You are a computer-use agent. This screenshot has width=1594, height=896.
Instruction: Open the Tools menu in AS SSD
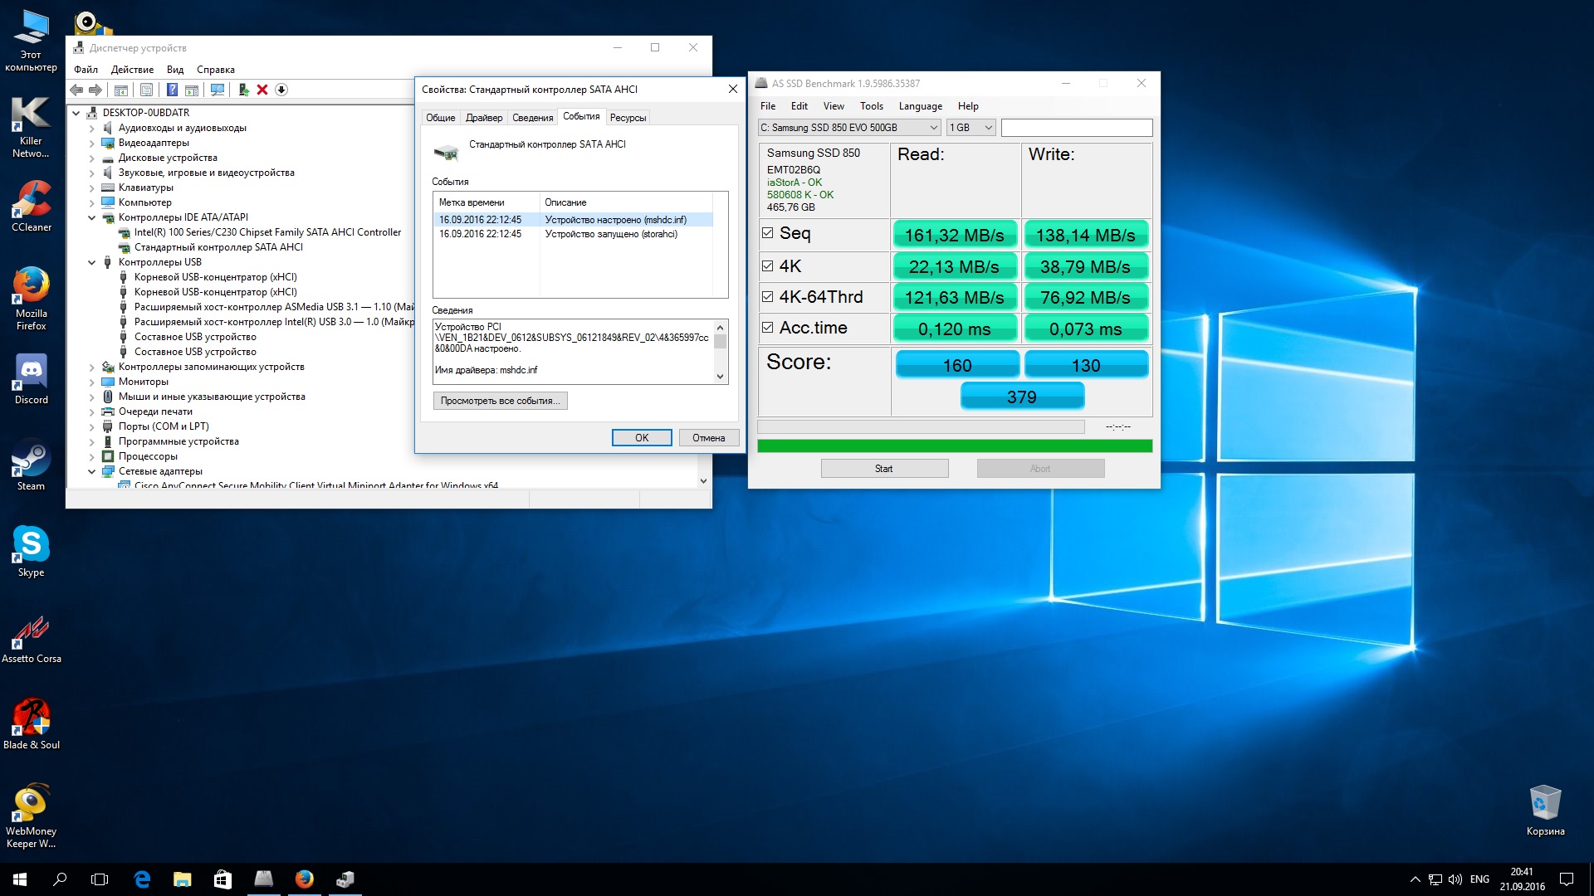pos(871,106)
